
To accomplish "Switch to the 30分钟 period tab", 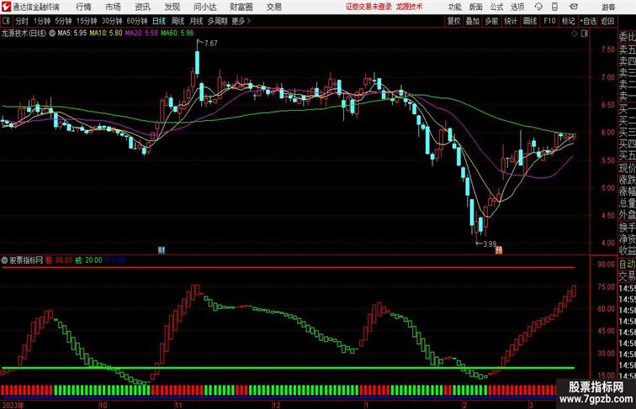I will click(x=112, y=21).
